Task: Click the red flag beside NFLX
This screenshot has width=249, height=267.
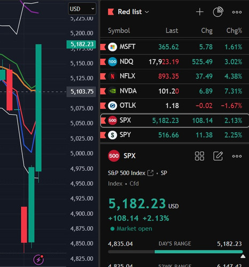Action: (x=103, y=76)
